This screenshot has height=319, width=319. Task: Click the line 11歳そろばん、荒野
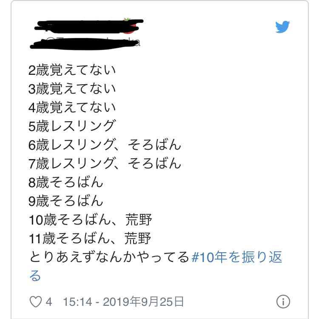pyautogui.click(x=90, y=238)
